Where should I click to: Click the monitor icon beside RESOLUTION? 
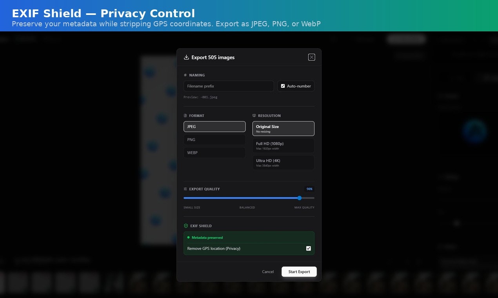tap(254, 116)
